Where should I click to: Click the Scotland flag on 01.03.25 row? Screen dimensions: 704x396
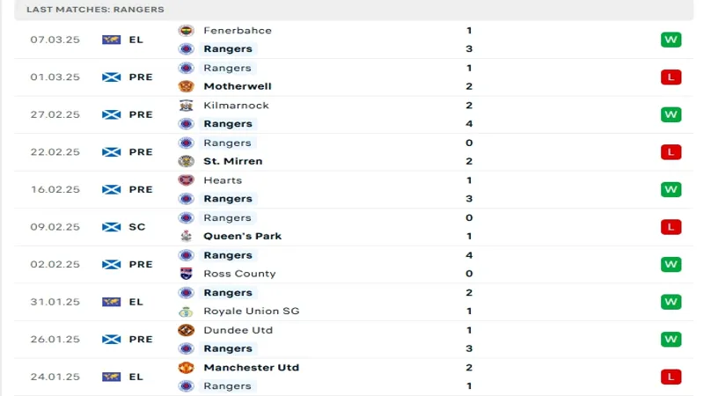(111, 77)
